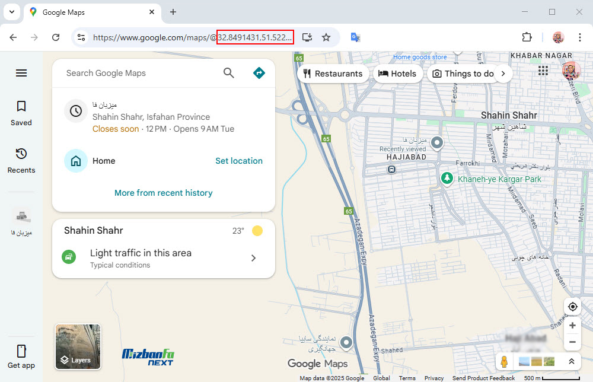Open Directions with the blue arrow icon

tap(259, 73)
